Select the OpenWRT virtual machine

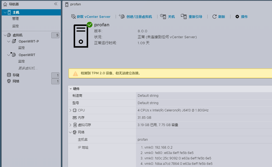(x=27, y=55)
